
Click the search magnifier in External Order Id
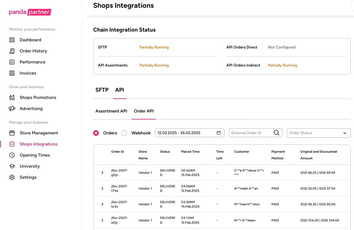pyautogui.click(x=277, y=133)
